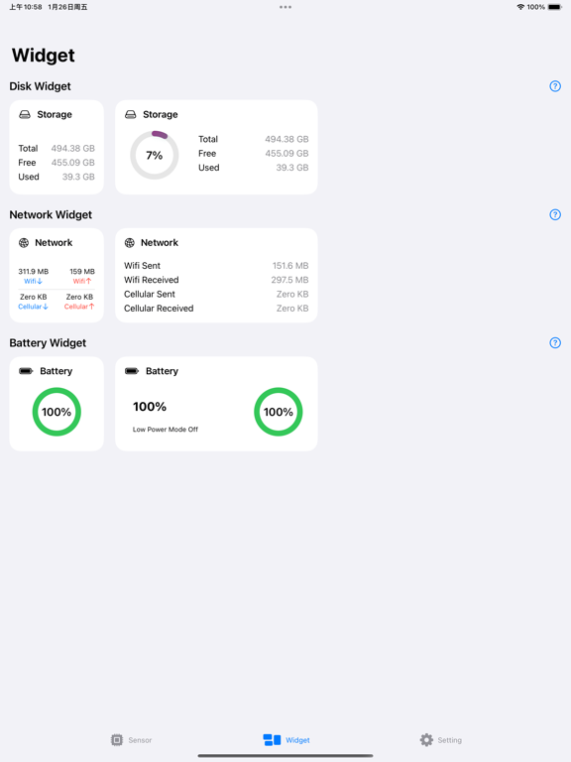Click the drive icon in small Storage card
The width and height of the screenshot is (571, 762).
pos(24,114)
